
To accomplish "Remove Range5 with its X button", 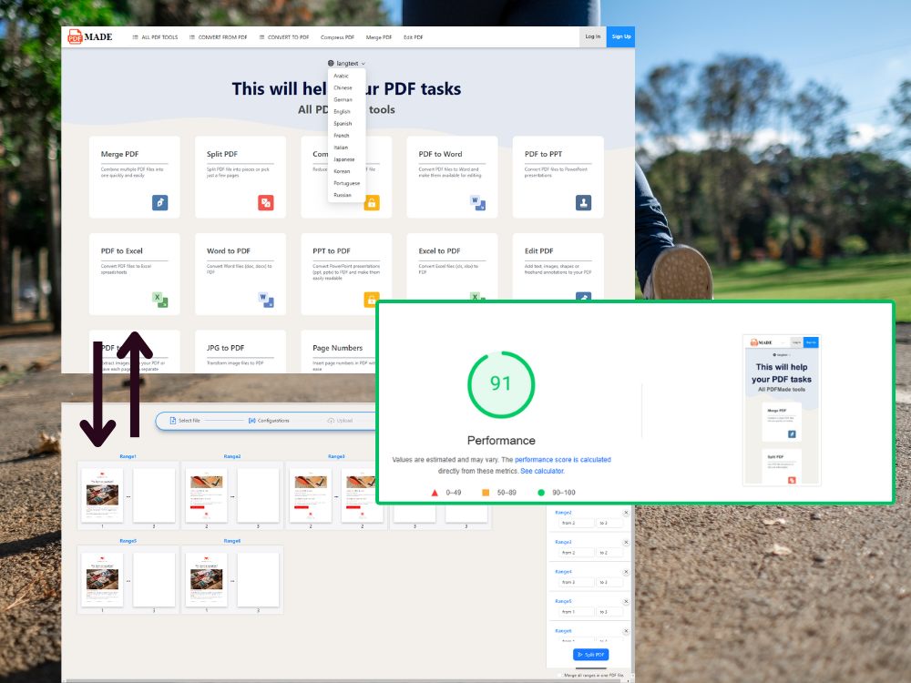I will click(x=626, y=602).
